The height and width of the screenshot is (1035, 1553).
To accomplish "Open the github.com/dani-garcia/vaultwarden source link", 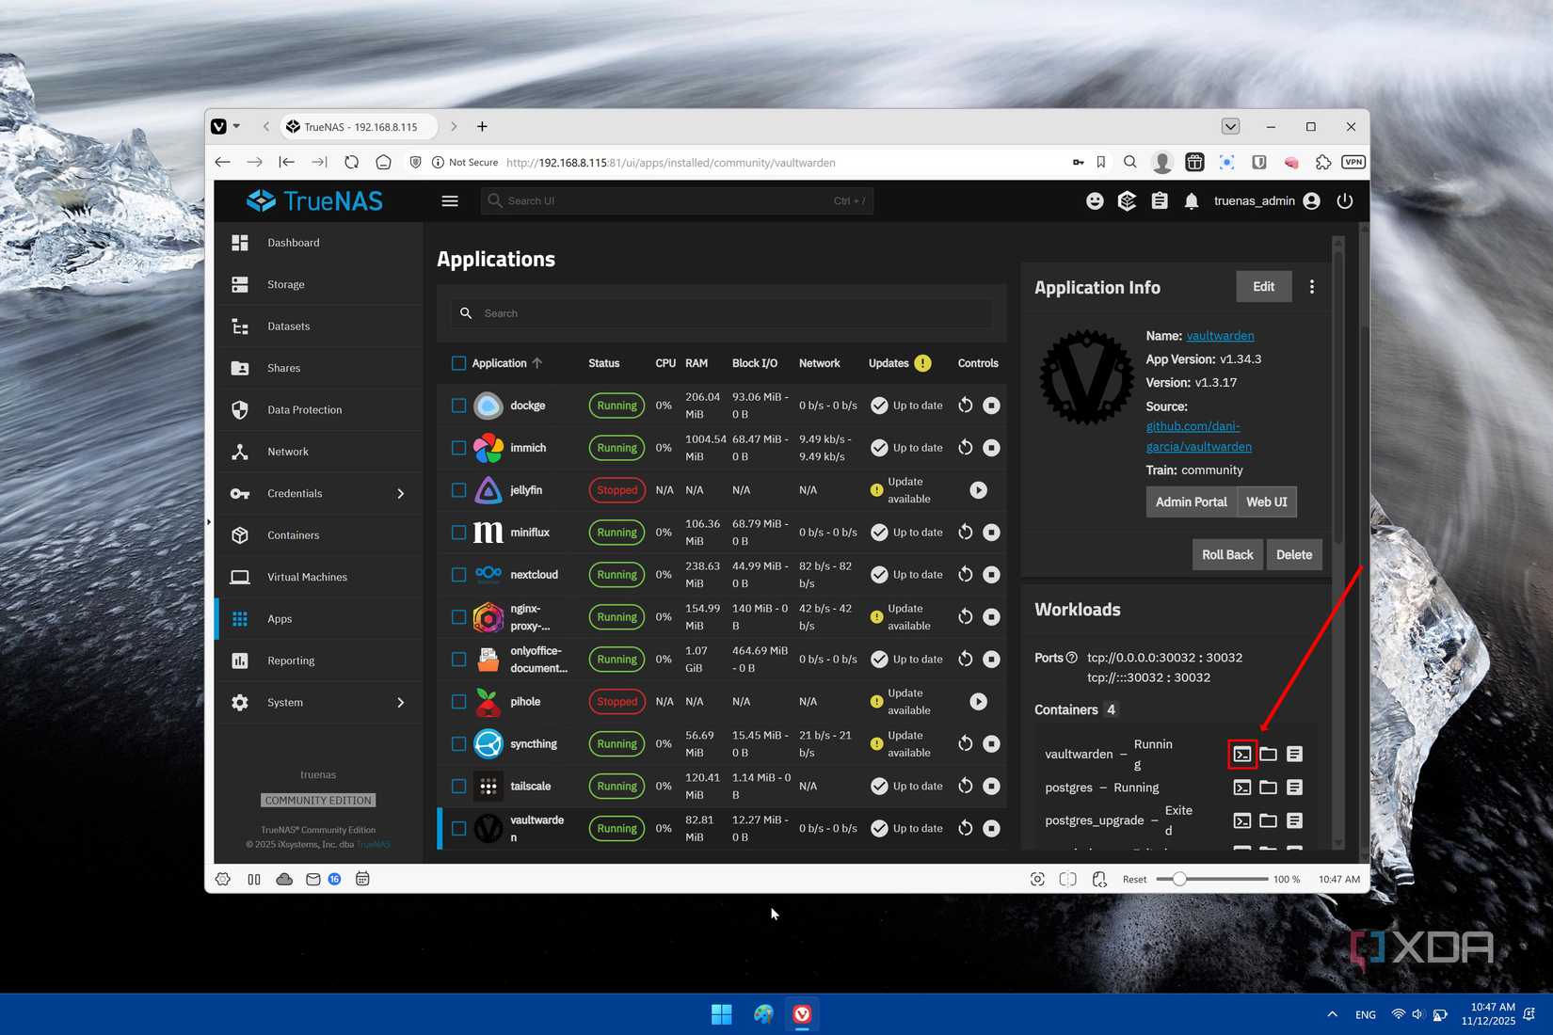I will pos(1198,437).
